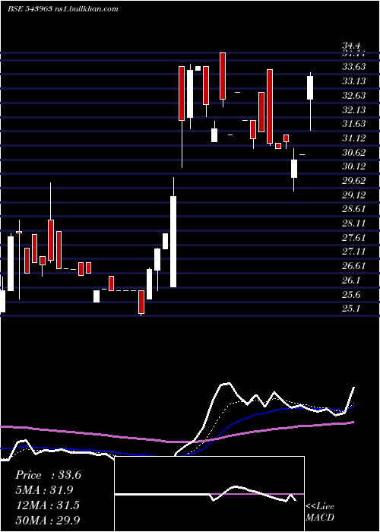Click the 34.4 price axis label

pos(351,45)
